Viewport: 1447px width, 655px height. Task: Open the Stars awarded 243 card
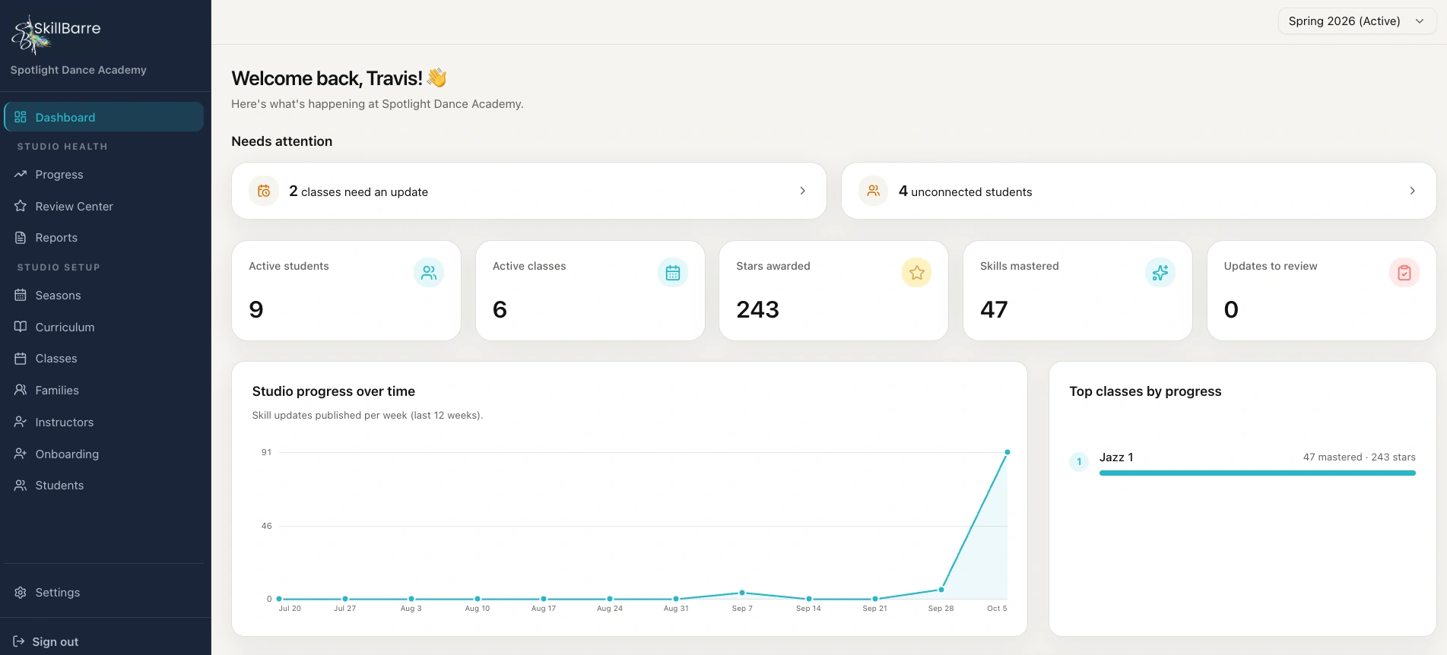[x=833, y=291]
